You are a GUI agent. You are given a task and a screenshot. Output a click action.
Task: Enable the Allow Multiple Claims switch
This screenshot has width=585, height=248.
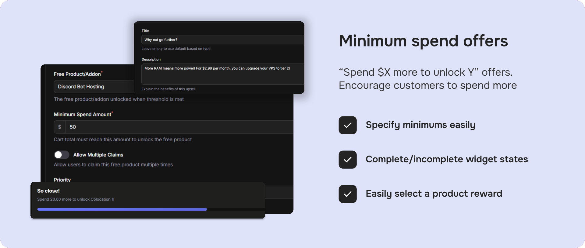coord(62,155)
